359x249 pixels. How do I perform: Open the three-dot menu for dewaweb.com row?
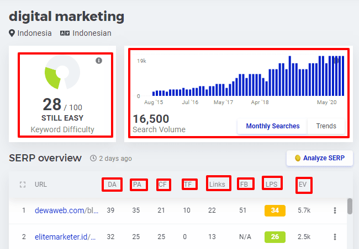click(x=335, y=210)
